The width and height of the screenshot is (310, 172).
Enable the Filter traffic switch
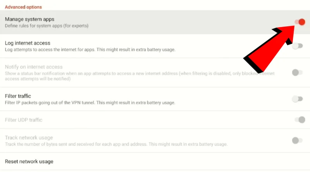[x=297, y=99]
